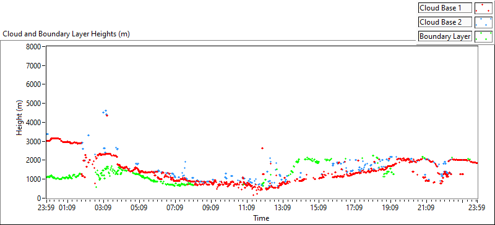495x225 pixels.
Task: Click the 15:09 time axis label
Action: pos(319,208)
